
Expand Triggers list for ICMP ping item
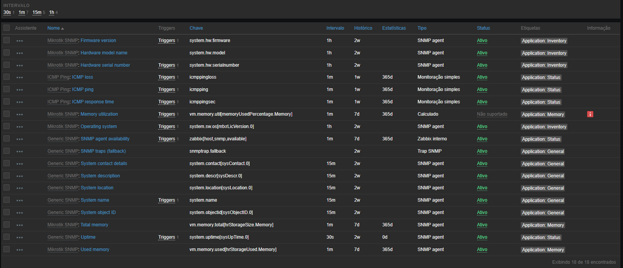click(167, 89)
